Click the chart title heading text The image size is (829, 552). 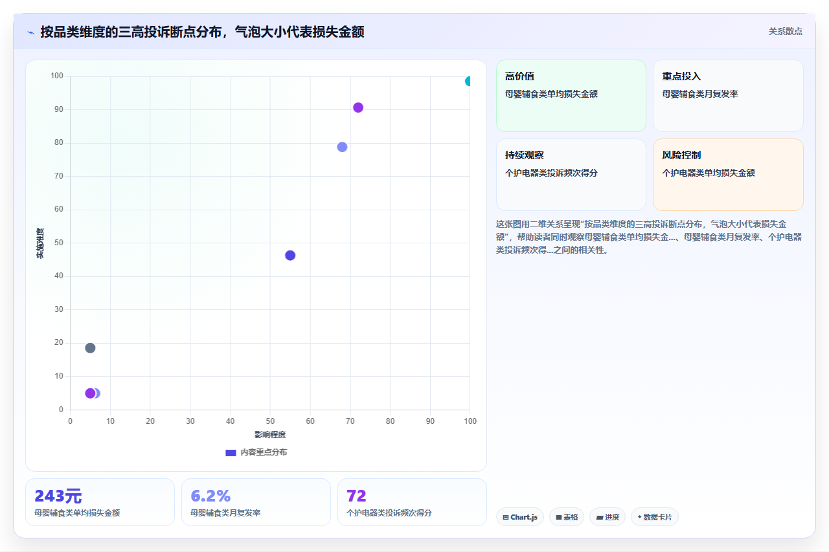pos(202,32)
